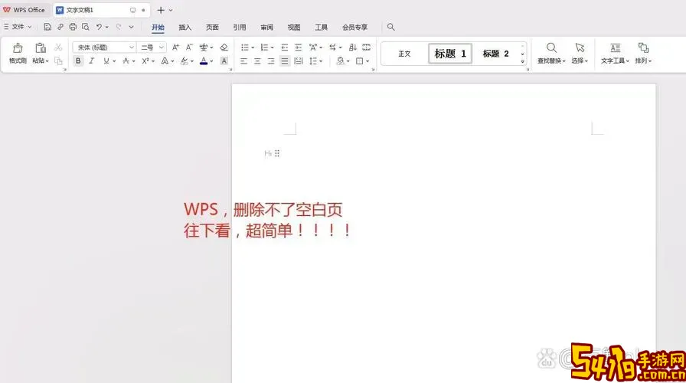Switch to the 视图 (View) tab
686x383 pixels.
tap(294, 27)
